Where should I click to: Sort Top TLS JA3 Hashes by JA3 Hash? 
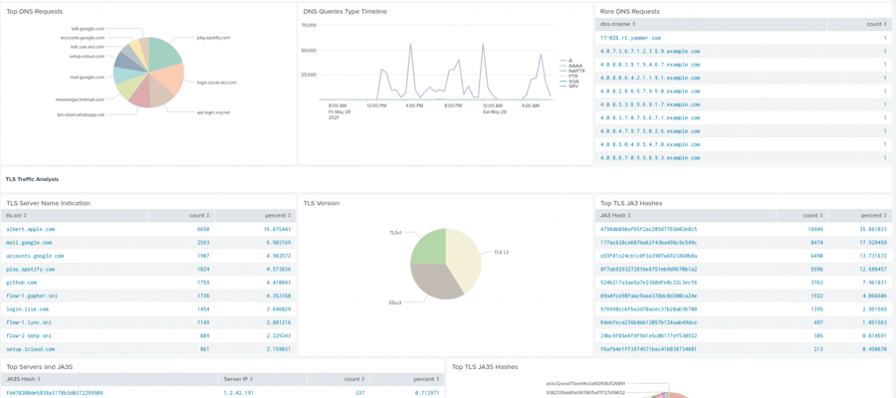pyautogui.click(x=615, y=215)
